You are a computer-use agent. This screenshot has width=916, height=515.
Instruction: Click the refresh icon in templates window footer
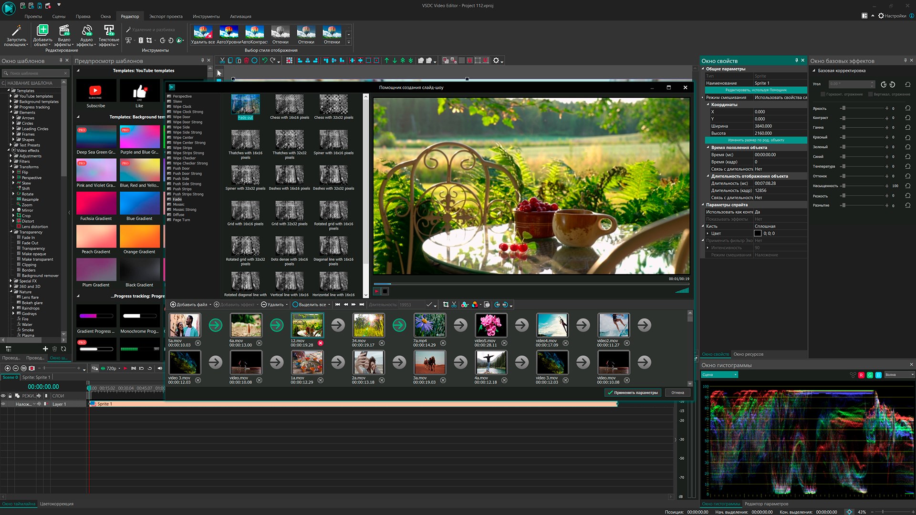[x=63, y=349]
